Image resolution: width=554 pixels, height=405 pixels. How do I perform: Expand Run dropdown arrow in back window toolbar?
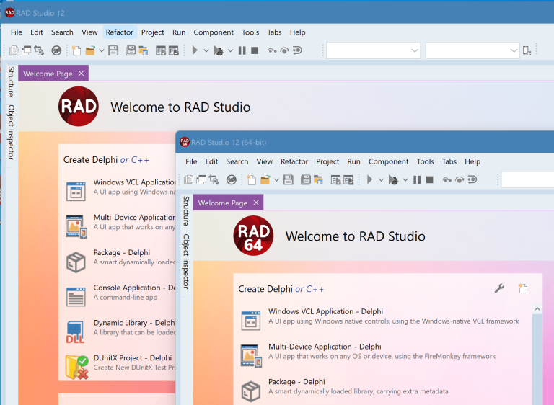click(206, 51)
